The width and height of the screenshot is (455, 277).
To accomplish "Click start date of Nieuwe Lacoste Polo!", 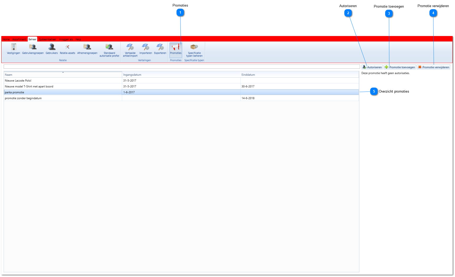I will pos(181,80).
